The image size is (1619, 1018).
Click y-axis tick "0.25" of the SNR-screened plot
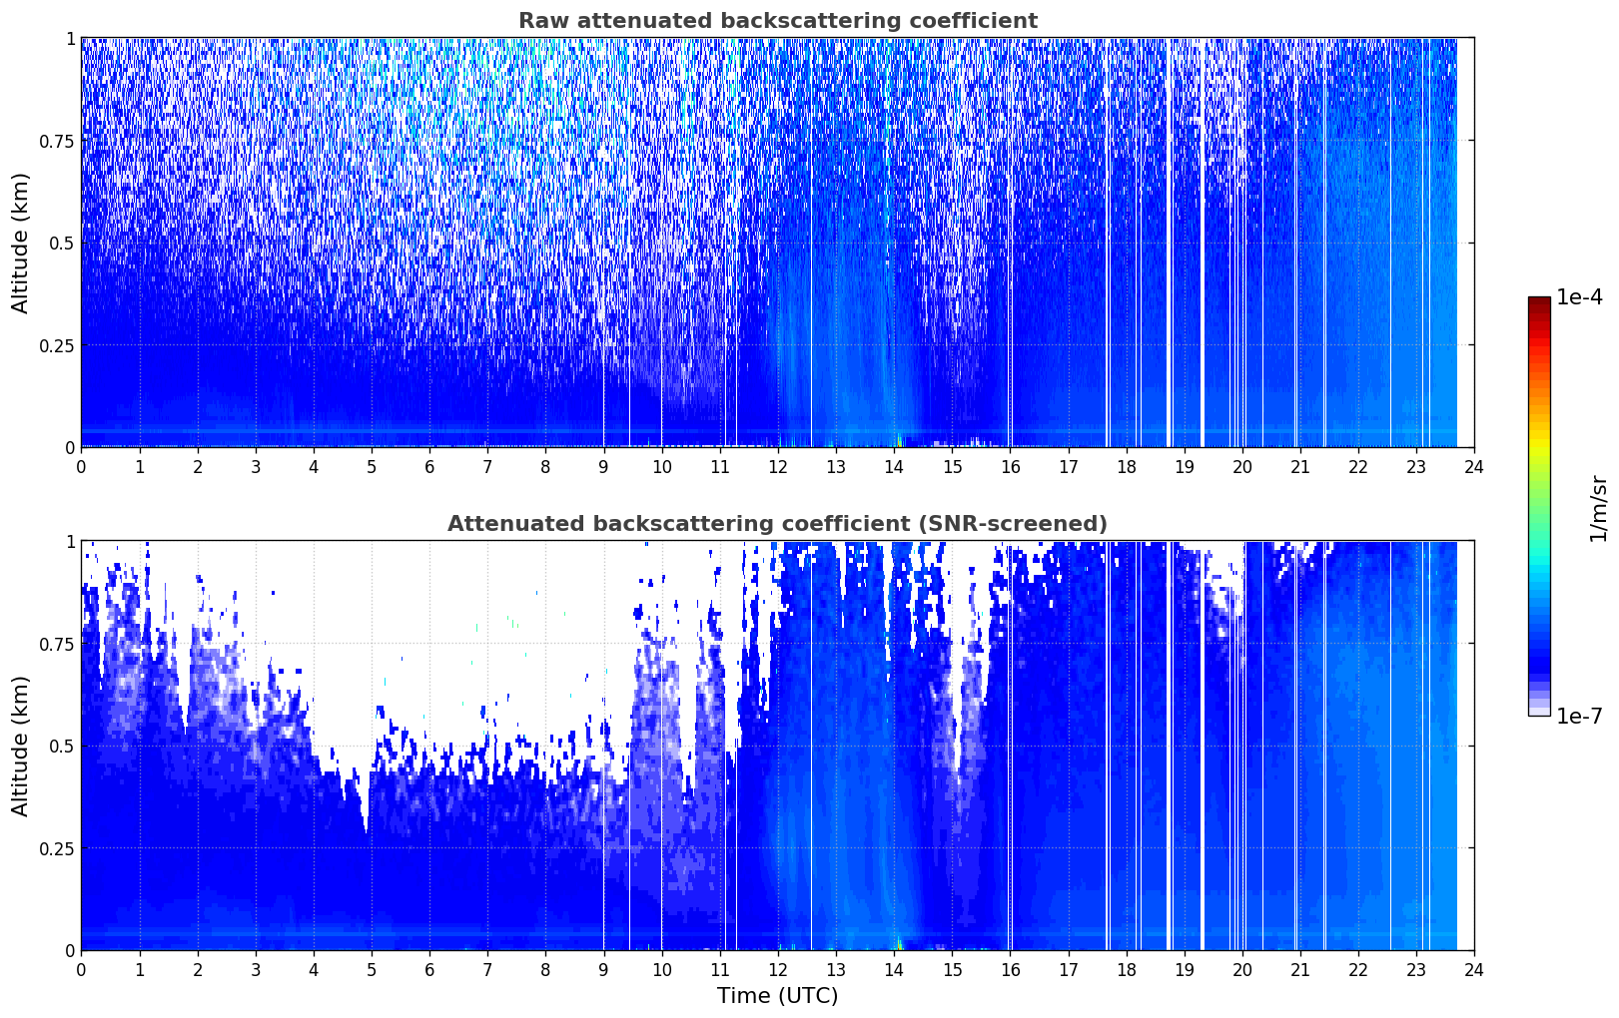point(57,848)
